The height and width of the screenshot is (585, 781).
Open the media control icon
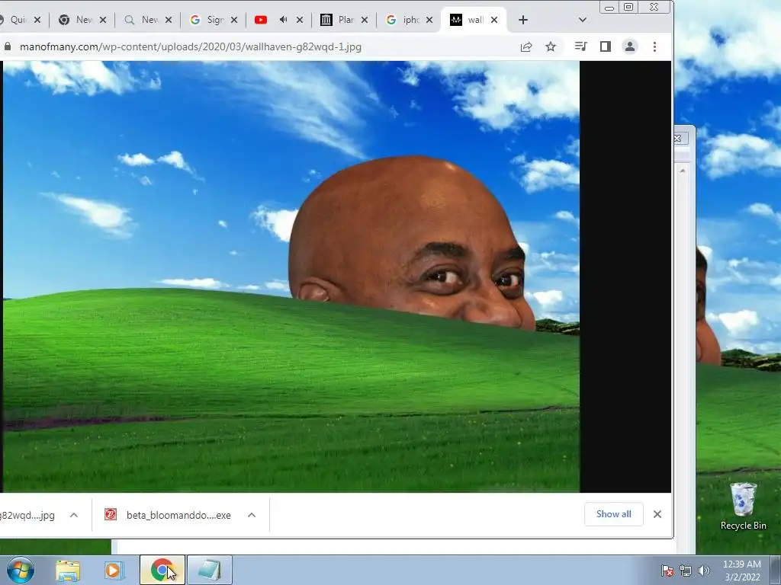pos(580,46)
